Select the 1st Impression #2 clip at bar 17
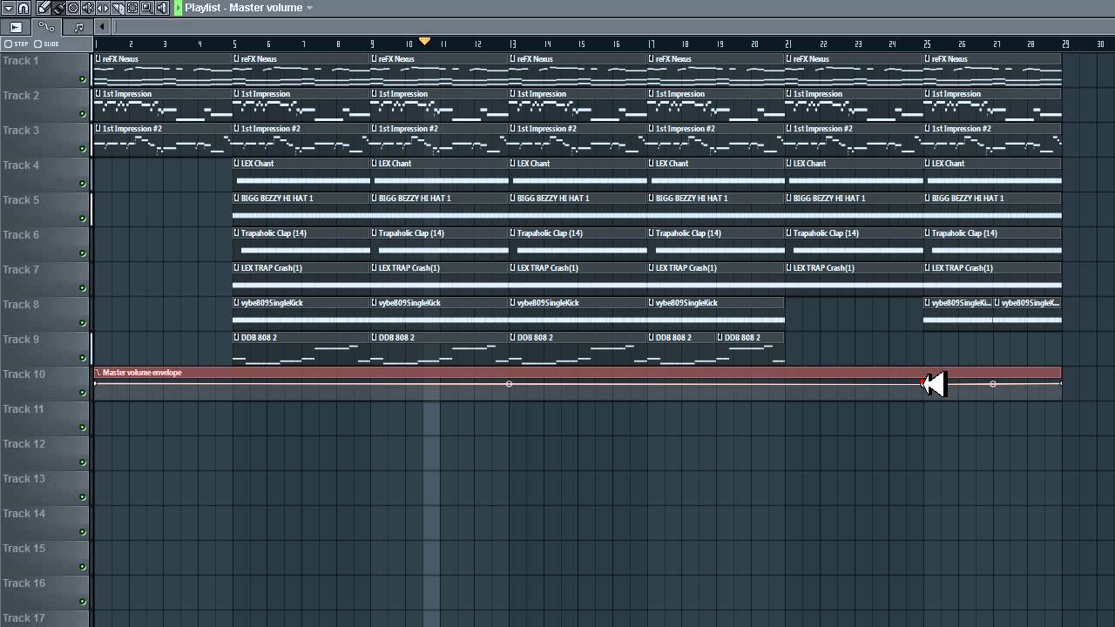The width and height of the screenshot is (1115, 627). (x=716, y=139)
